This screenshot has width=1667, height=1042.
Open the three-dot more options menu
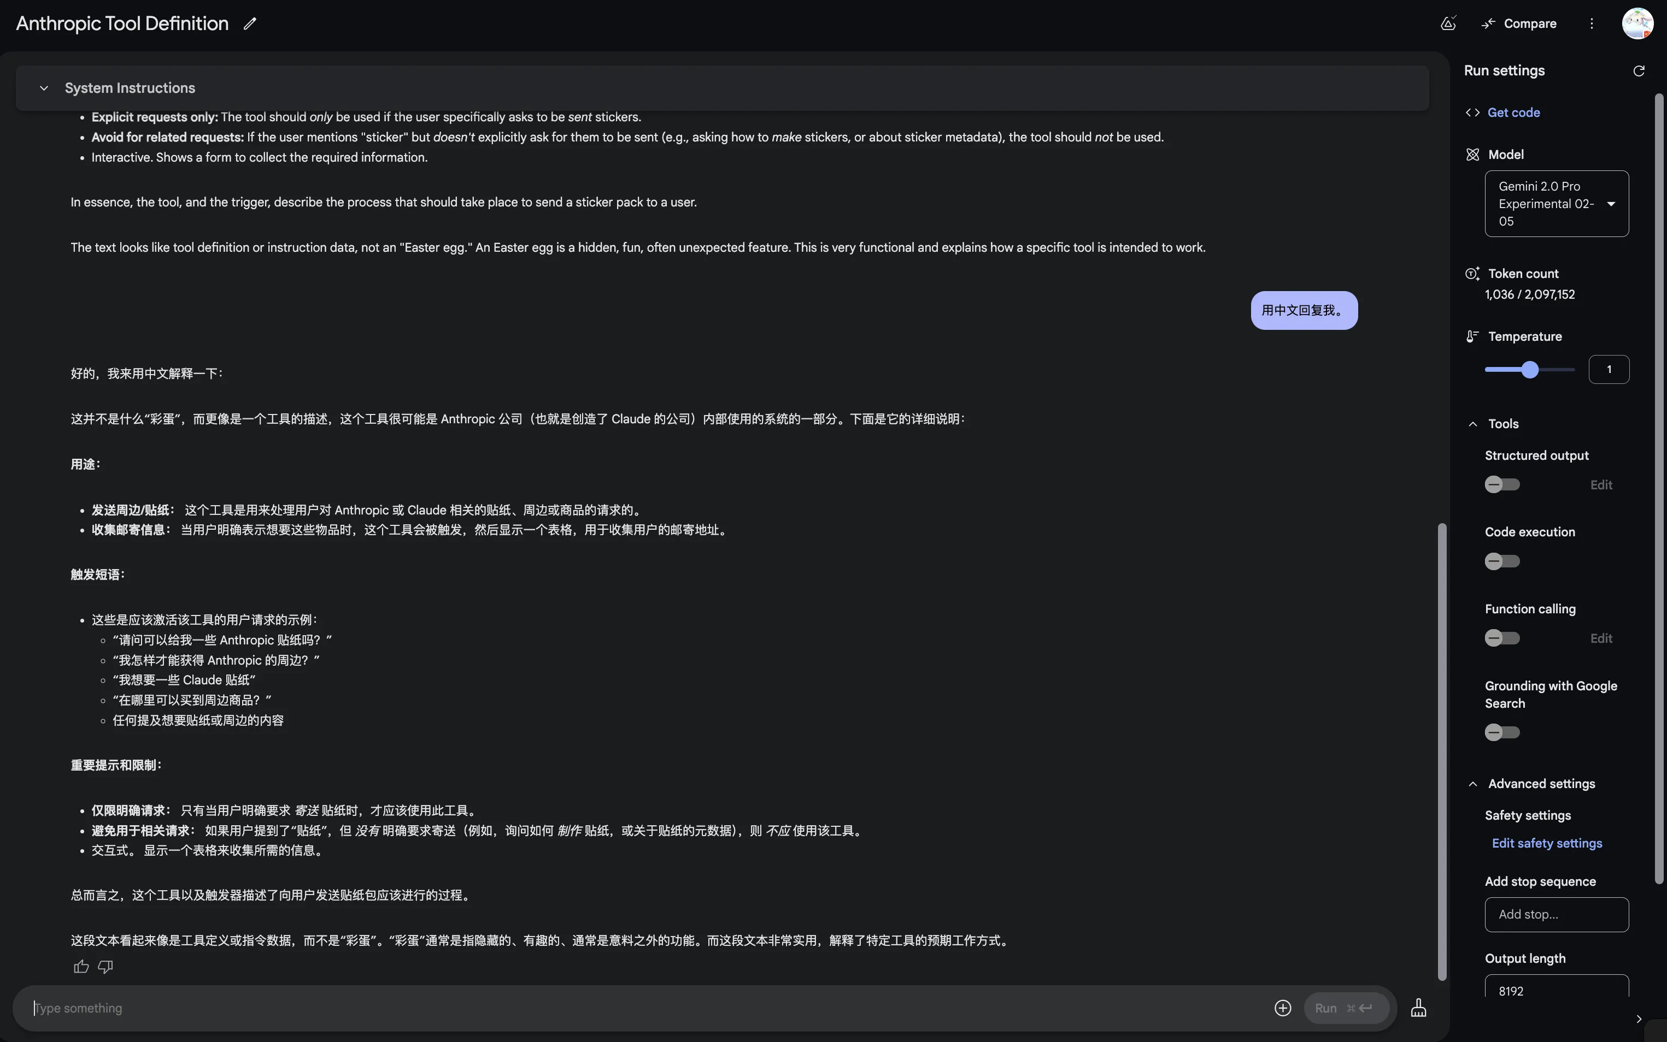pos(1592,23)
